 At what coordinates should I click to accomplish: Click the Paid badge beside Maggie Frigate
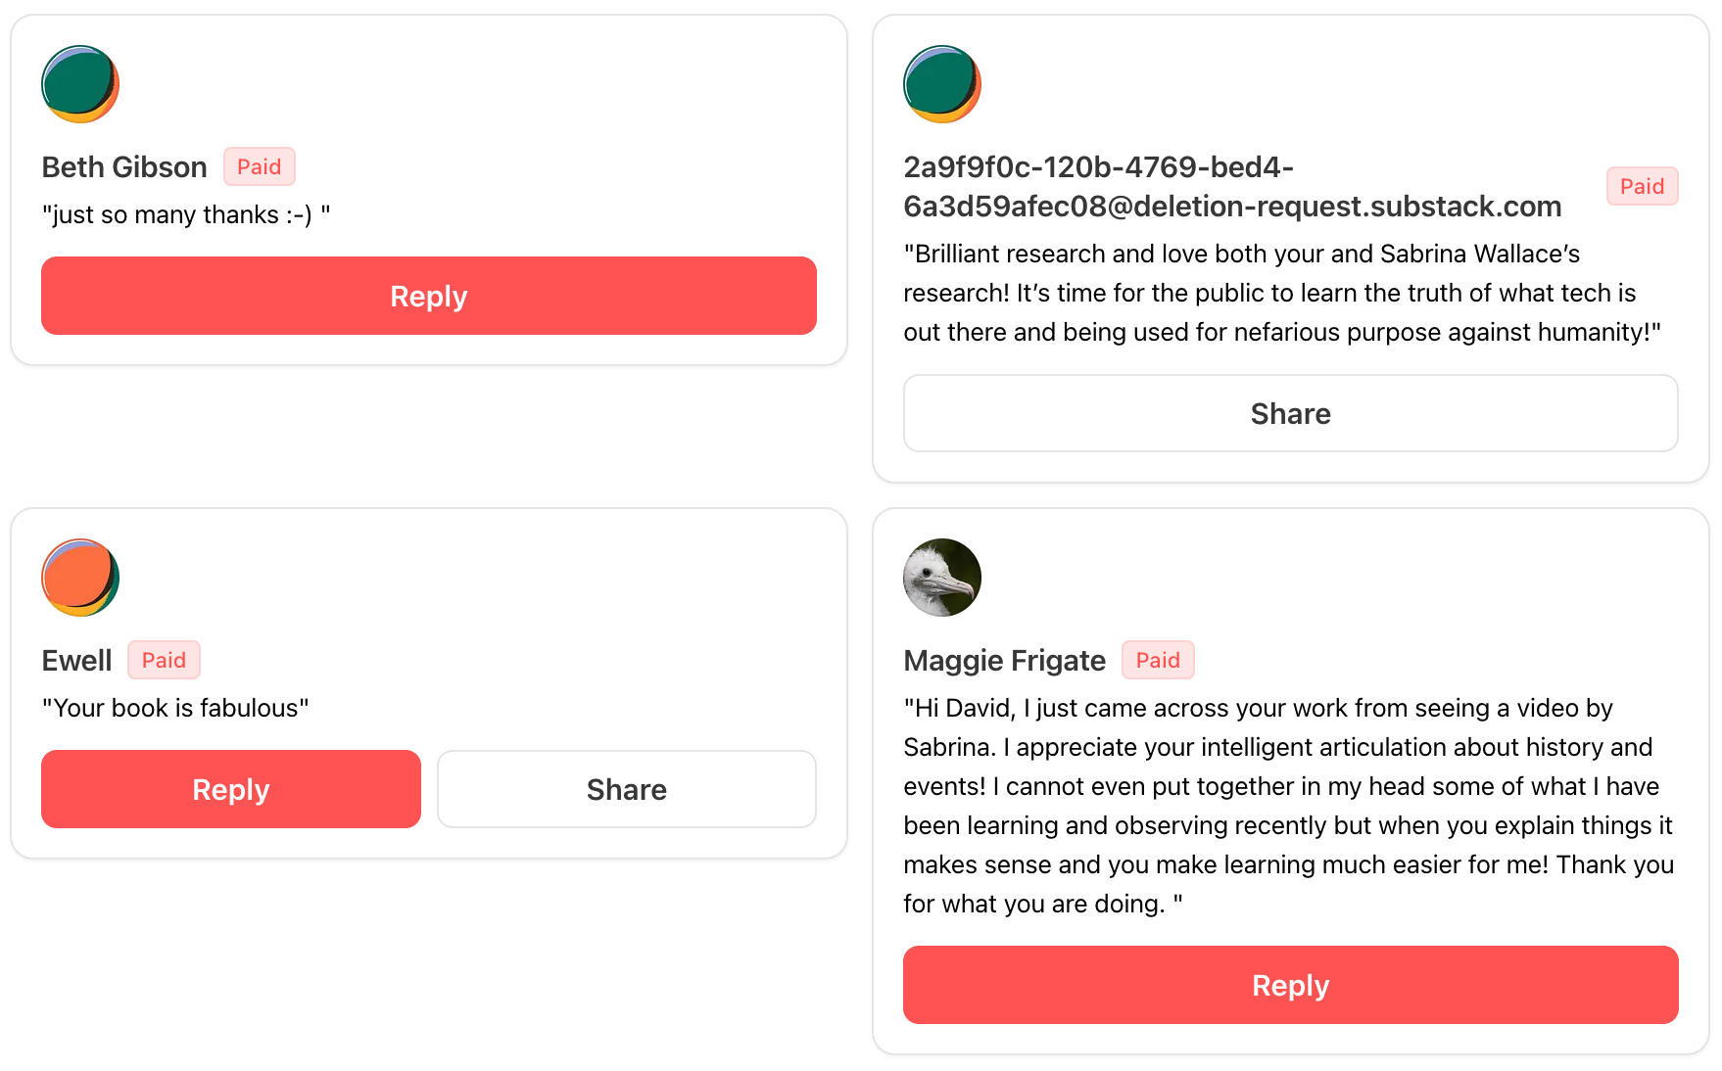click(1157, 660)
